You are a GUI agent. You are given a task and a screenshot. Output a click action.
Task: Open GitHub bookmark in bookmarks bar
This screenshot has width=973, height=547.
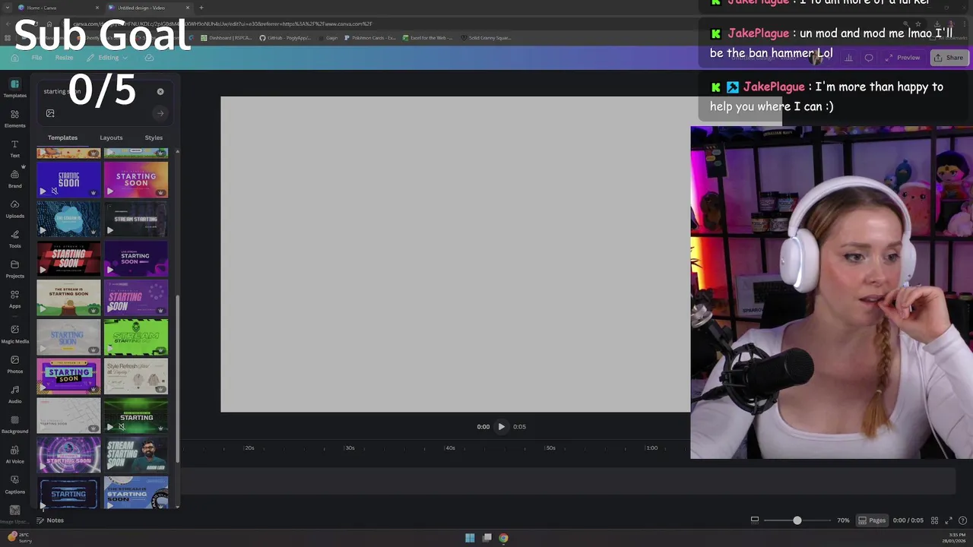pos(284,38)
